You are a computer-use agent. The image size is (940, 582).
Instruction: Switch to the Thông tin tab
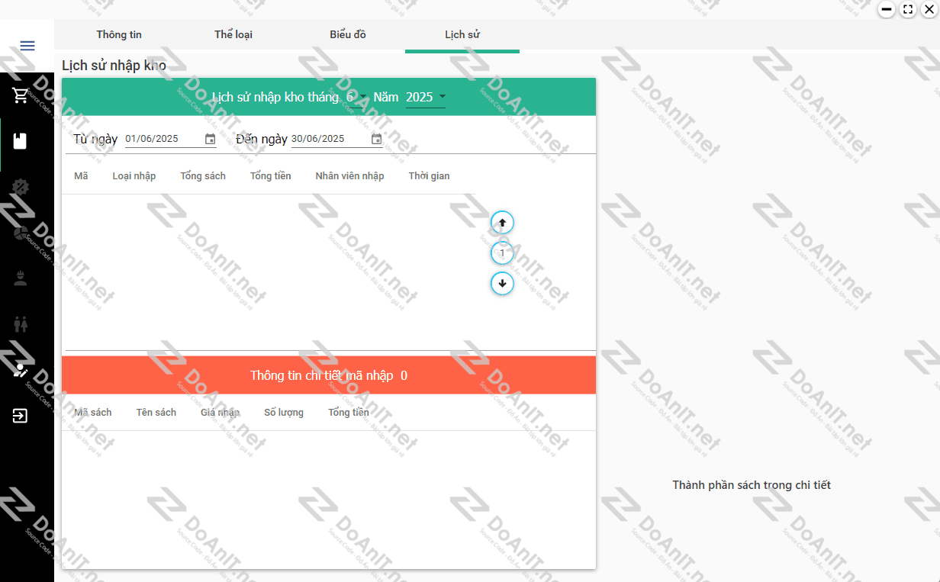119,34
